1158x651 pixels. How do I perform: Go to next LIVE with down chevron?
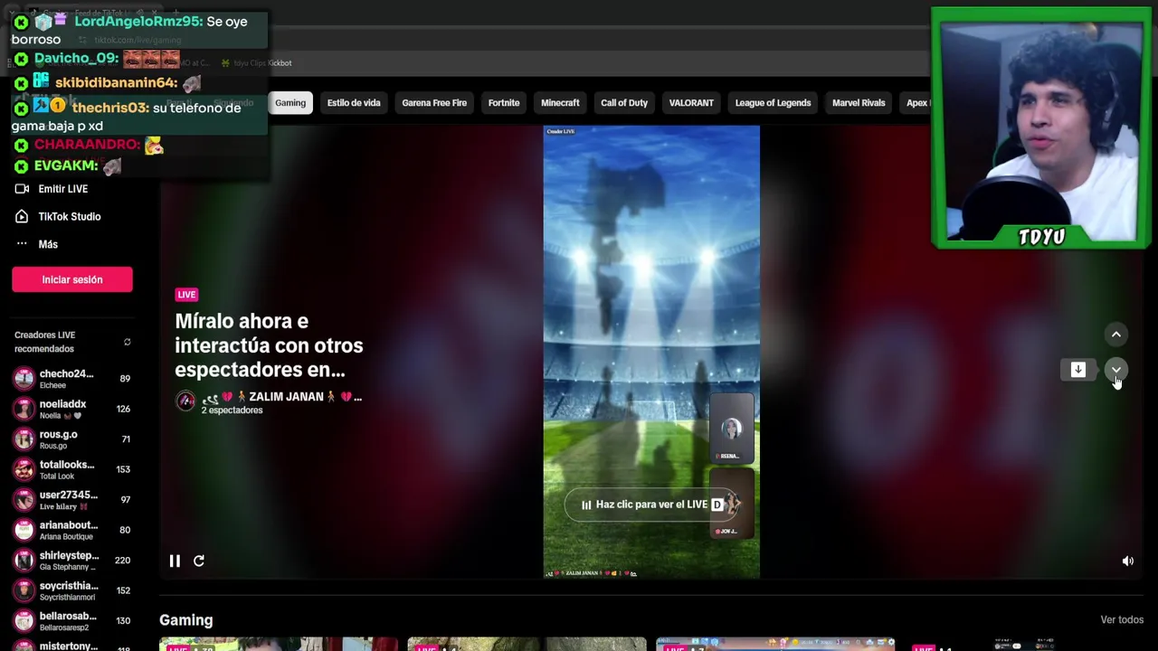tap(1115, 369)
